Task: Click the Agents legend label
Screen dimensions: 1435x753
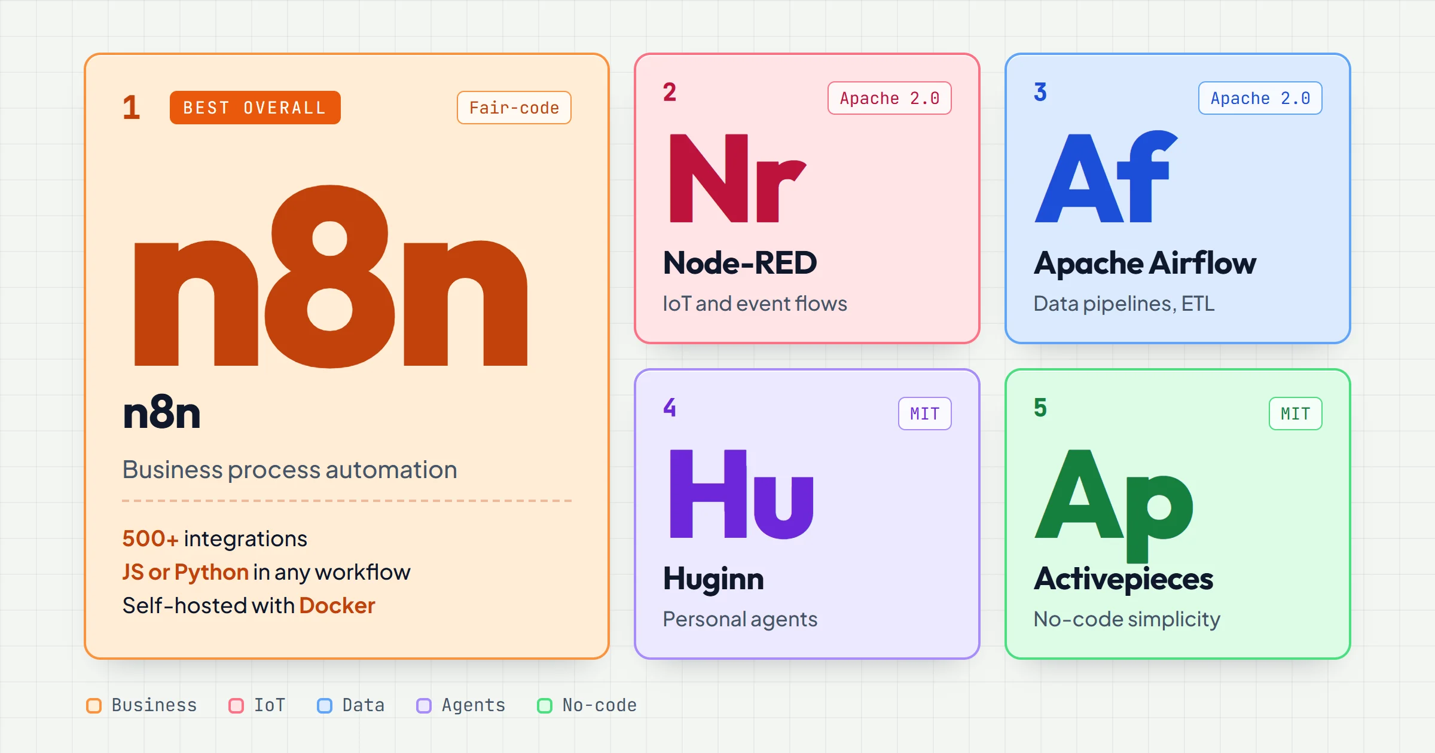Action: coord(474,705)
